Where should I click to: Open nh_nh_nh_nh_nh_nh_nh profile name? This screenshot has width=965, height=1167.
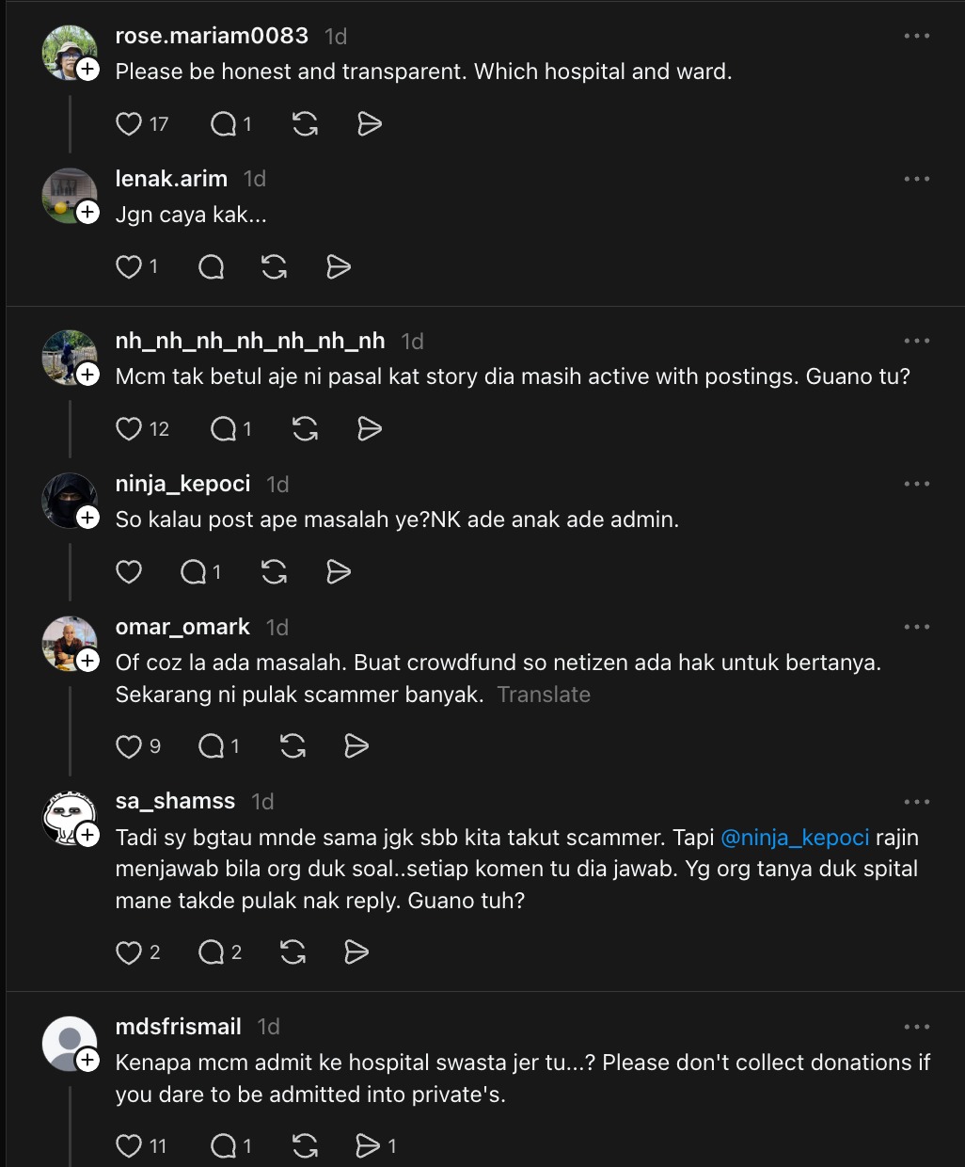(250, 341)
